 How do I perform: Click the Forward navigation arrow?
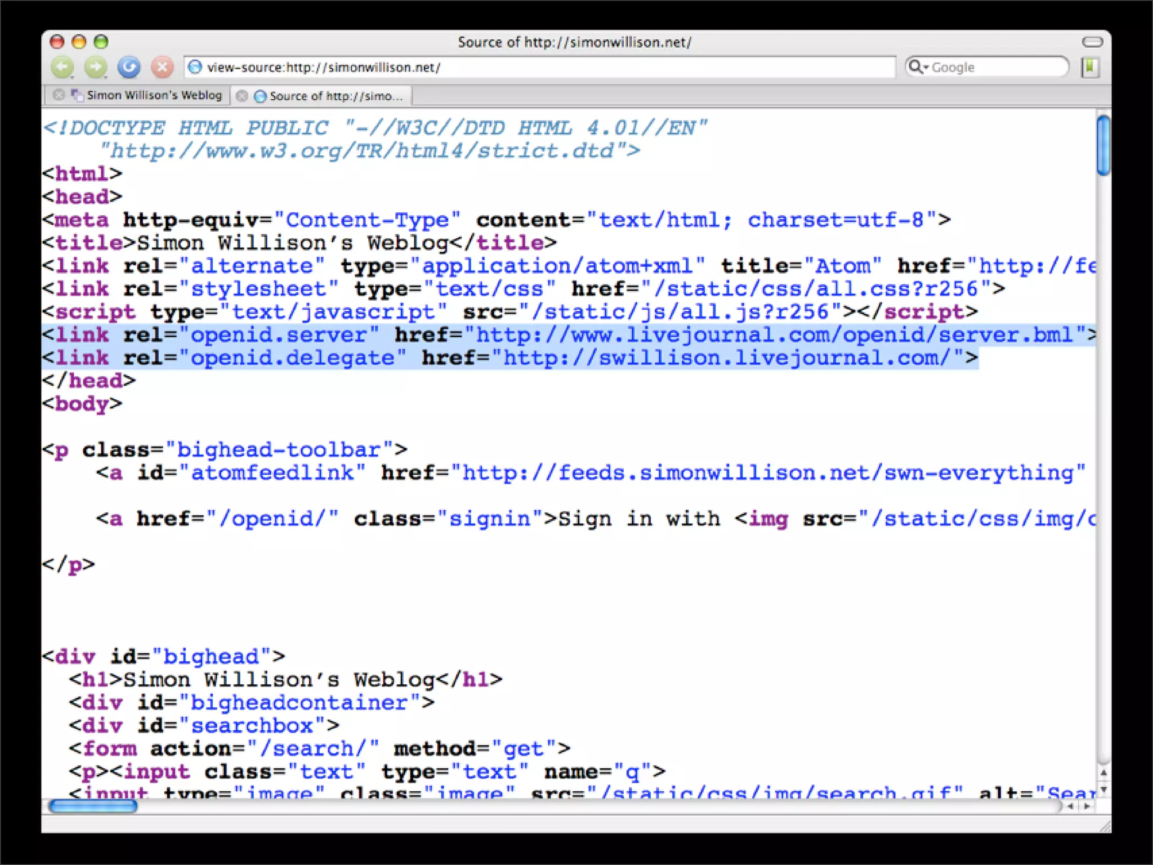pyautogui.click(x=96, y=68)
